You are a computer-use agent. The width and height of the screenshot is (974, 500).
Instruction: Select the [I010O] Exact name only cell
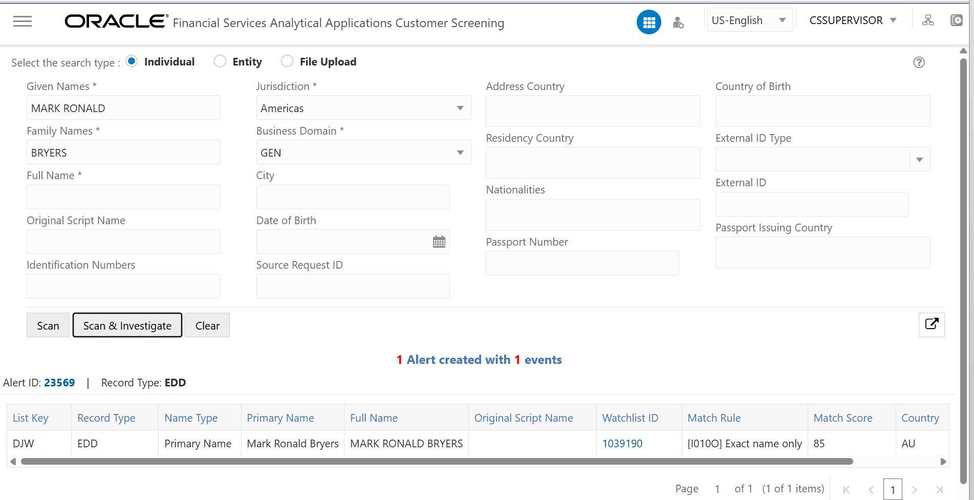pyautogui.click(x=745, y=444)
